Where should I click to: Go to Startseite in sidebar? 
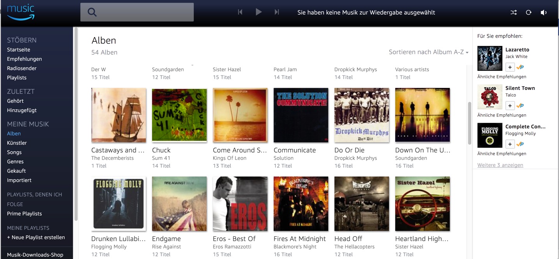pos(18,50)
